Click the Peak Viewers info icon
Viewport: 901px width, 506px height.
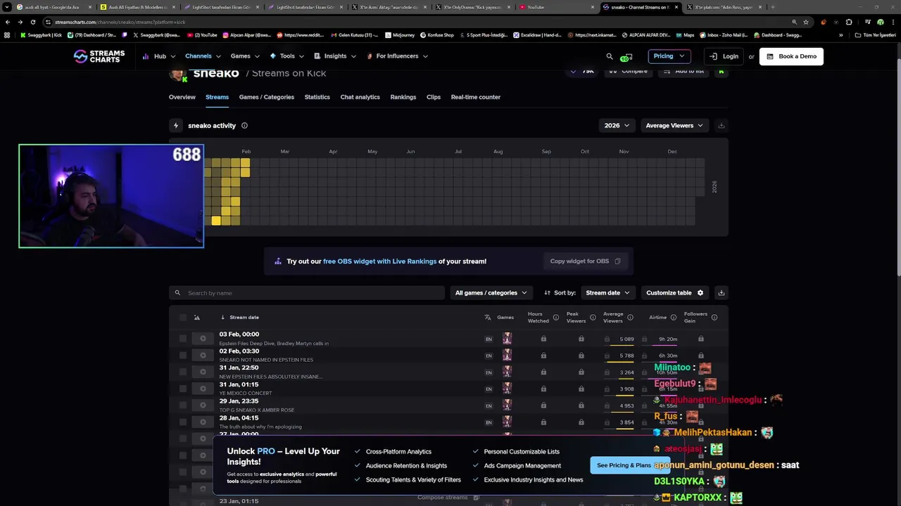pos(593,318)
